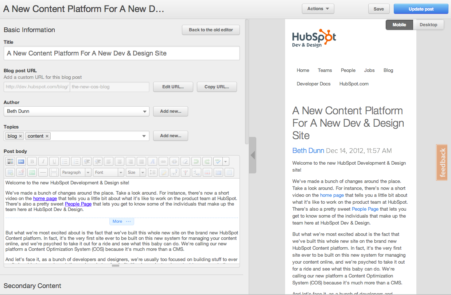
Task: Switch preview to Desktop view
Action: 428,25
